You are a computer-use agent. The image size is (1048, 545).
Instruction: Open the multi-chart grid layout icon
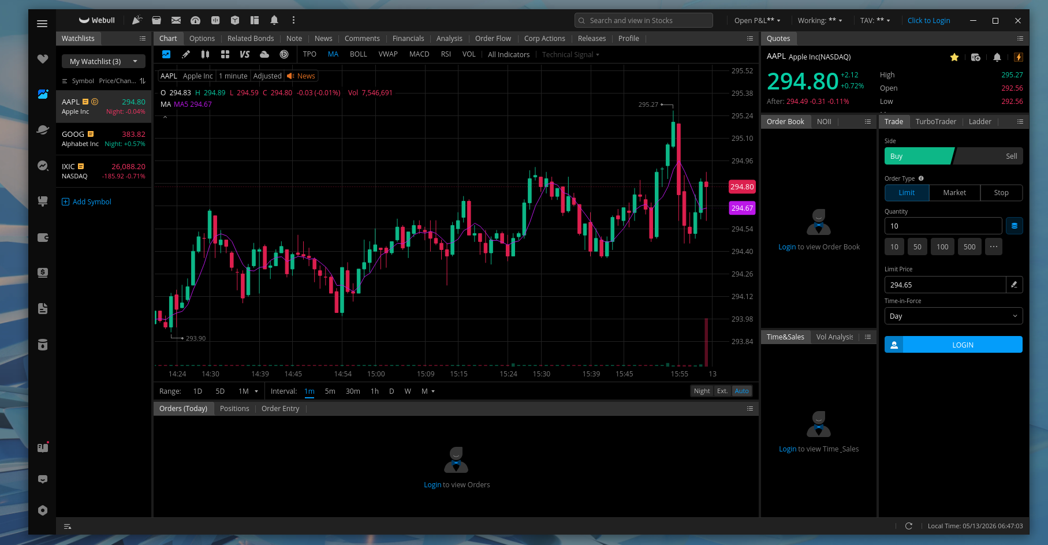click(225, 54)
